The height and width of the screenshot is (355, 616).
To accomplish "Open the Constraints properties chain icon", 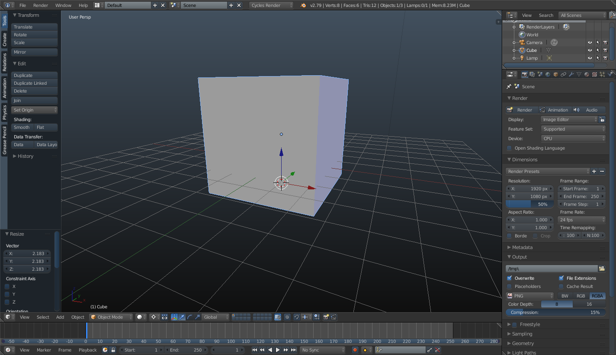I will coord(563,74).
